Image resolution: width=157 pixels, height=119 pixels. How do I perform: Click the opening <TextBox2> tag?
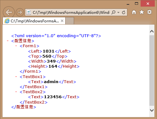(32, 92)
